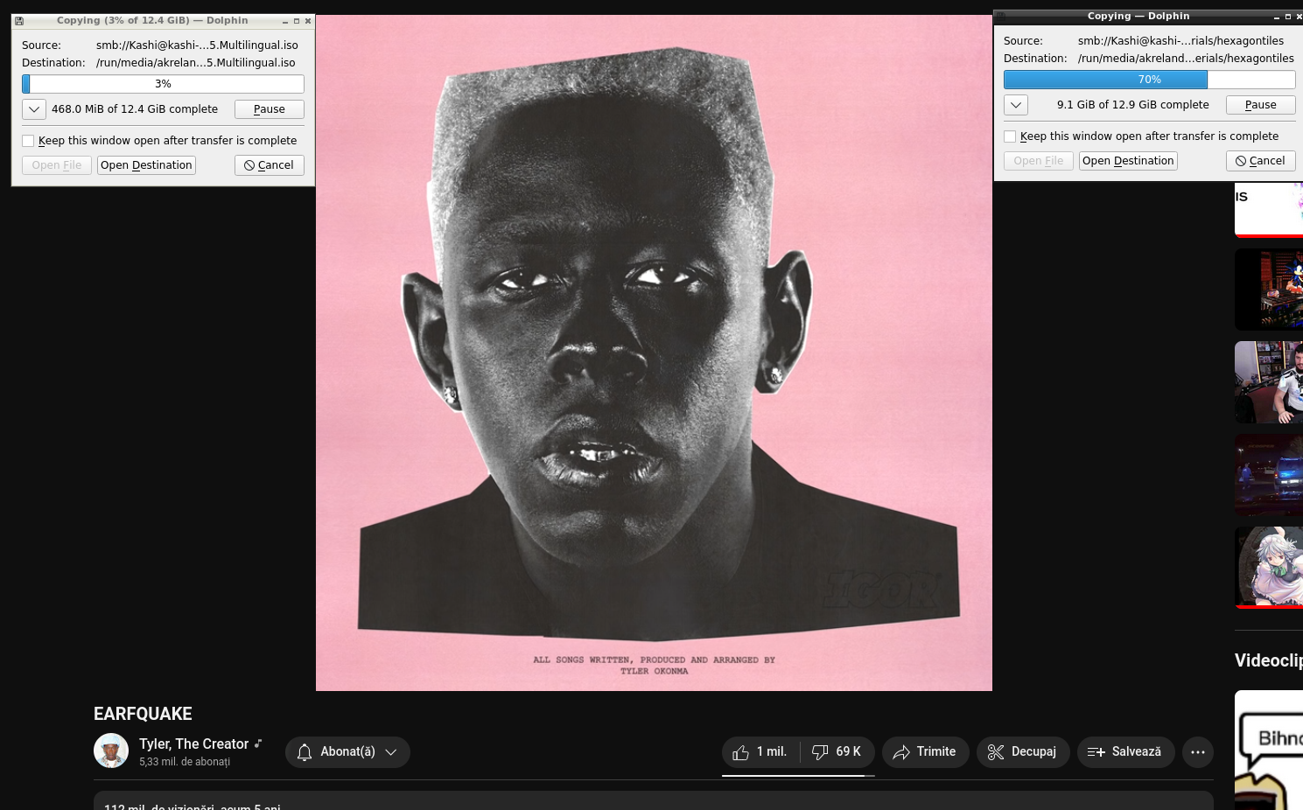Screen dimensions: 1303x810
Task: Click Open File in the 70% copy dialog
Action: 1039,161
